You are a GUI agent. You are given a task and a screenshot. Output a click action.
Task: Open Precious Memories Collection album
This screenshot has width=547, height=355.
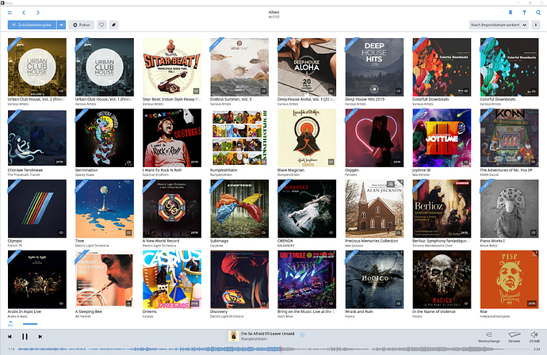pyautogui.click(x=374, y=209)
